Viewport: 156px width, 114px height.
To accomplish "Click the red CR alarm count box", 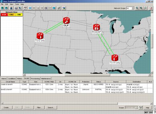I will [x=4, y=15].
